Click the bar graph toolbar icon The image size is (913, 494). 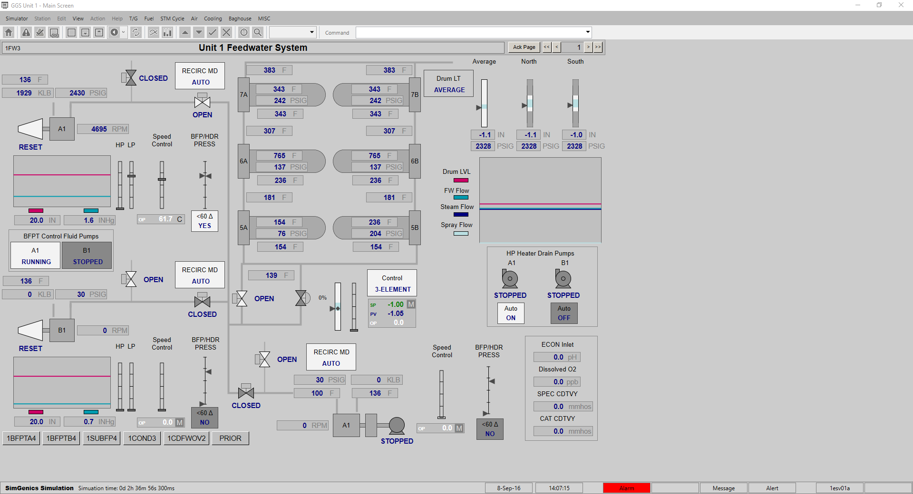click(167, 32)
